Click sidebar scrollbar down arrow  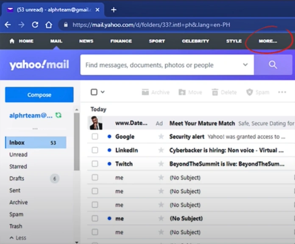pyautogui.click(x=77, y=242)
